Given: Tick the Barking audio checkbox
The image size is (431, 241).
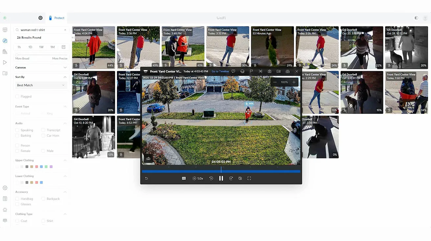Looking at the screenshot, I should tap(17, 135).
